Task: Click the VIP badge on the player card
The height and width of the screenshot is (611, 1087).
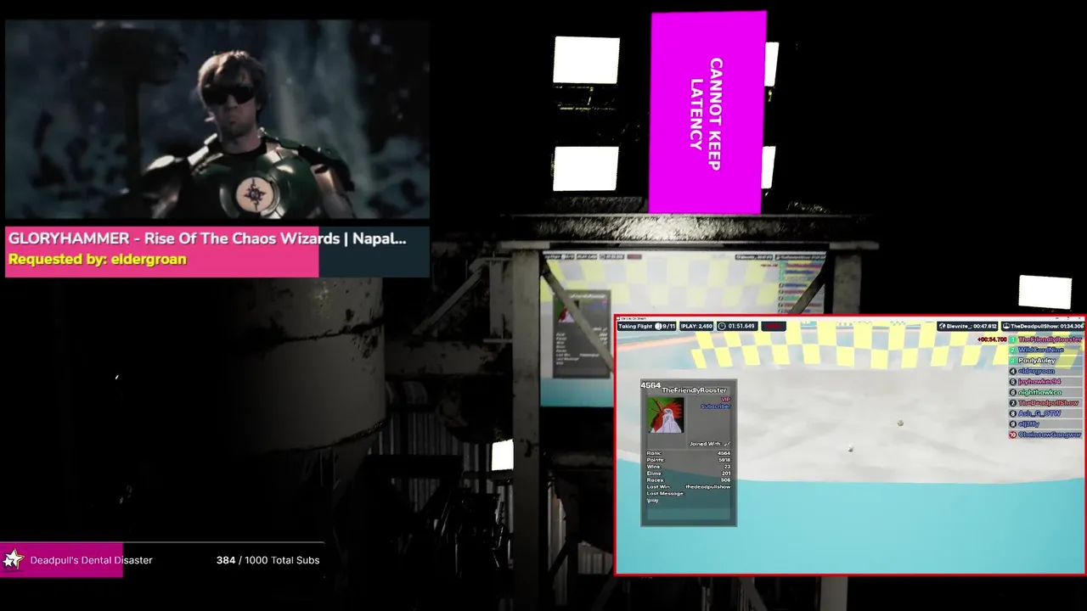Action: coord(726,400)
